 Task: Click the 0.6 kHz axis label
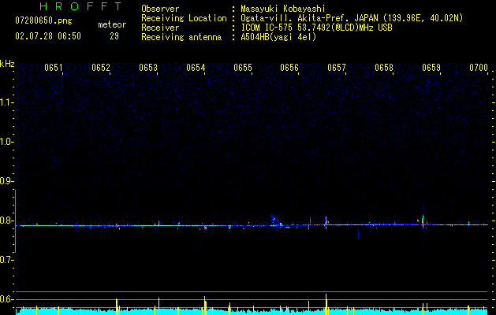click(6, 299)
